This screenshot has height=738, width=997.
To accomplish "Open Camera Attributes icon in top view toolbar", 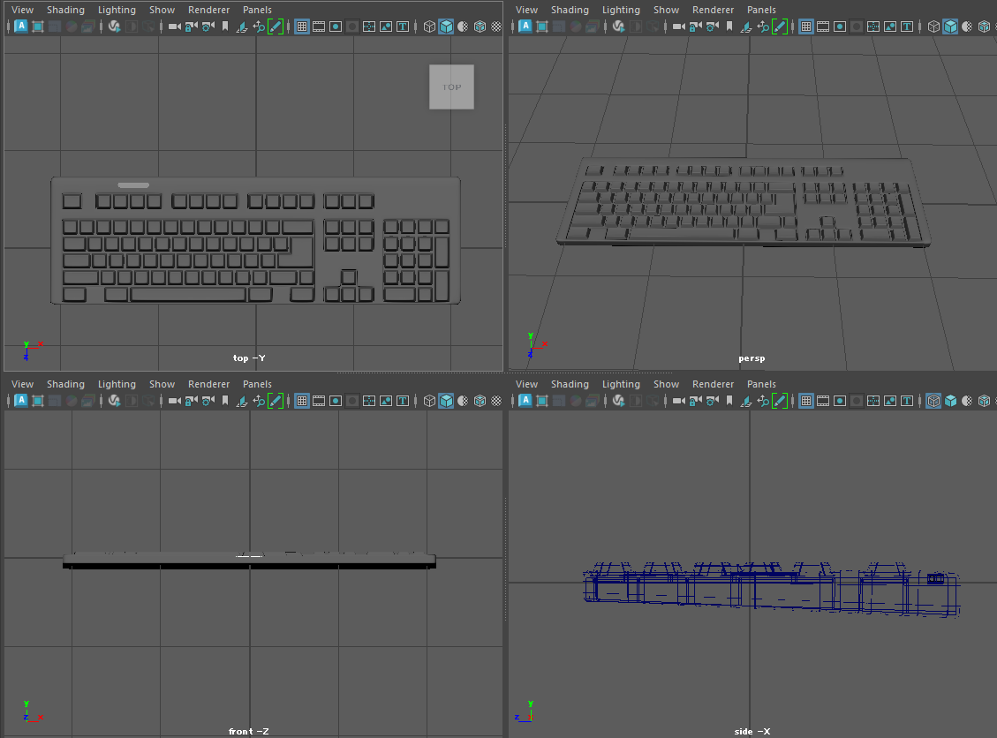I will tap(208, 26).
